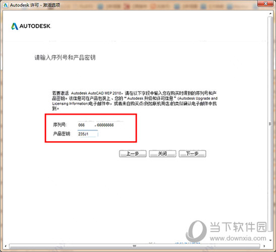Close the Autodesk license window
The width and height of the screenshot is (276, 252).
pos(266,4)
